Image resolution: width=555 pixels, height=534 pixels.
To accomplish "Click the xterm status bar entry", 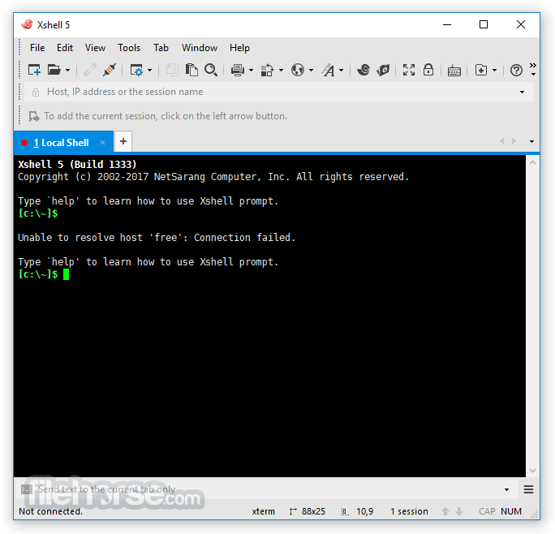I will pyautogui.click(x=264, y=511).
